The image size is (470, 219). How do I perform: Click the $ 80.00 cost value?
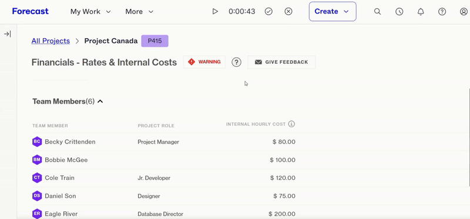coord(284,142)
